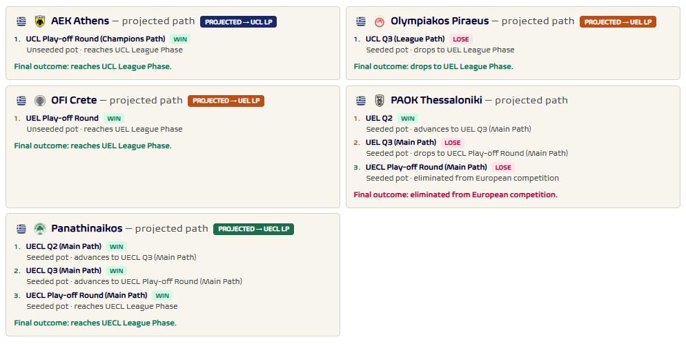The image size is (686, 344).
Task: Click the WIN tag on UECL Q3 (Main Path)
Action: point(117,271)
